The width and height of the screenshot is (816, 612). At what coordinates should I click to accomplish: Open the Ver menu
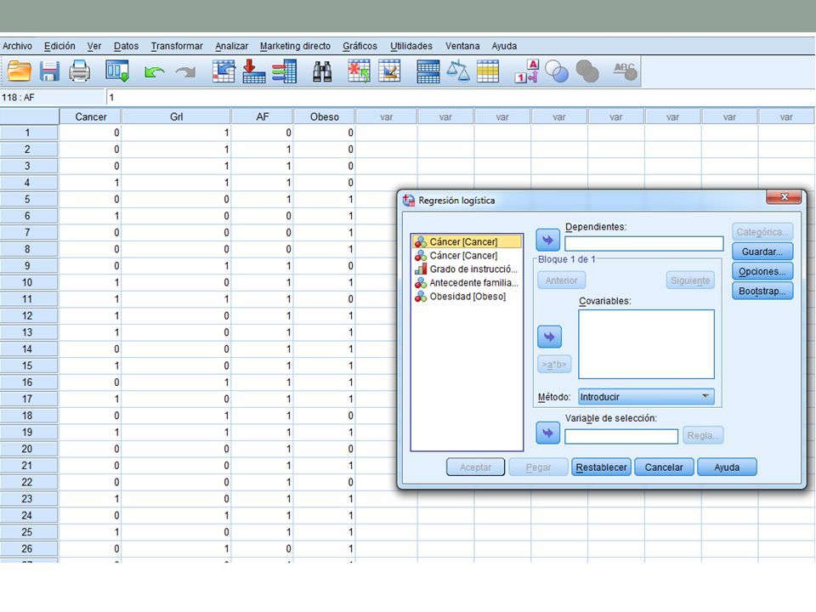coord(94,46)
